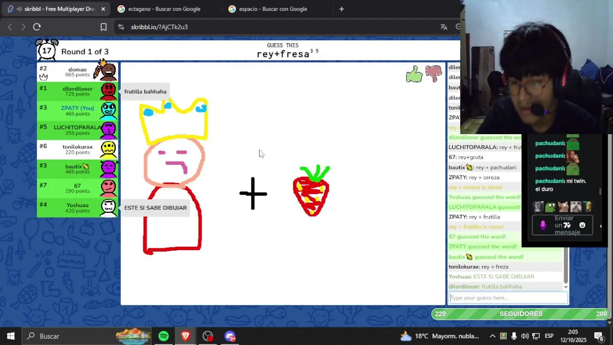Click chat message 'ZPATY: rey + cereza'
The width and height of the screenshot is (613, 345).
coord(474,177)
